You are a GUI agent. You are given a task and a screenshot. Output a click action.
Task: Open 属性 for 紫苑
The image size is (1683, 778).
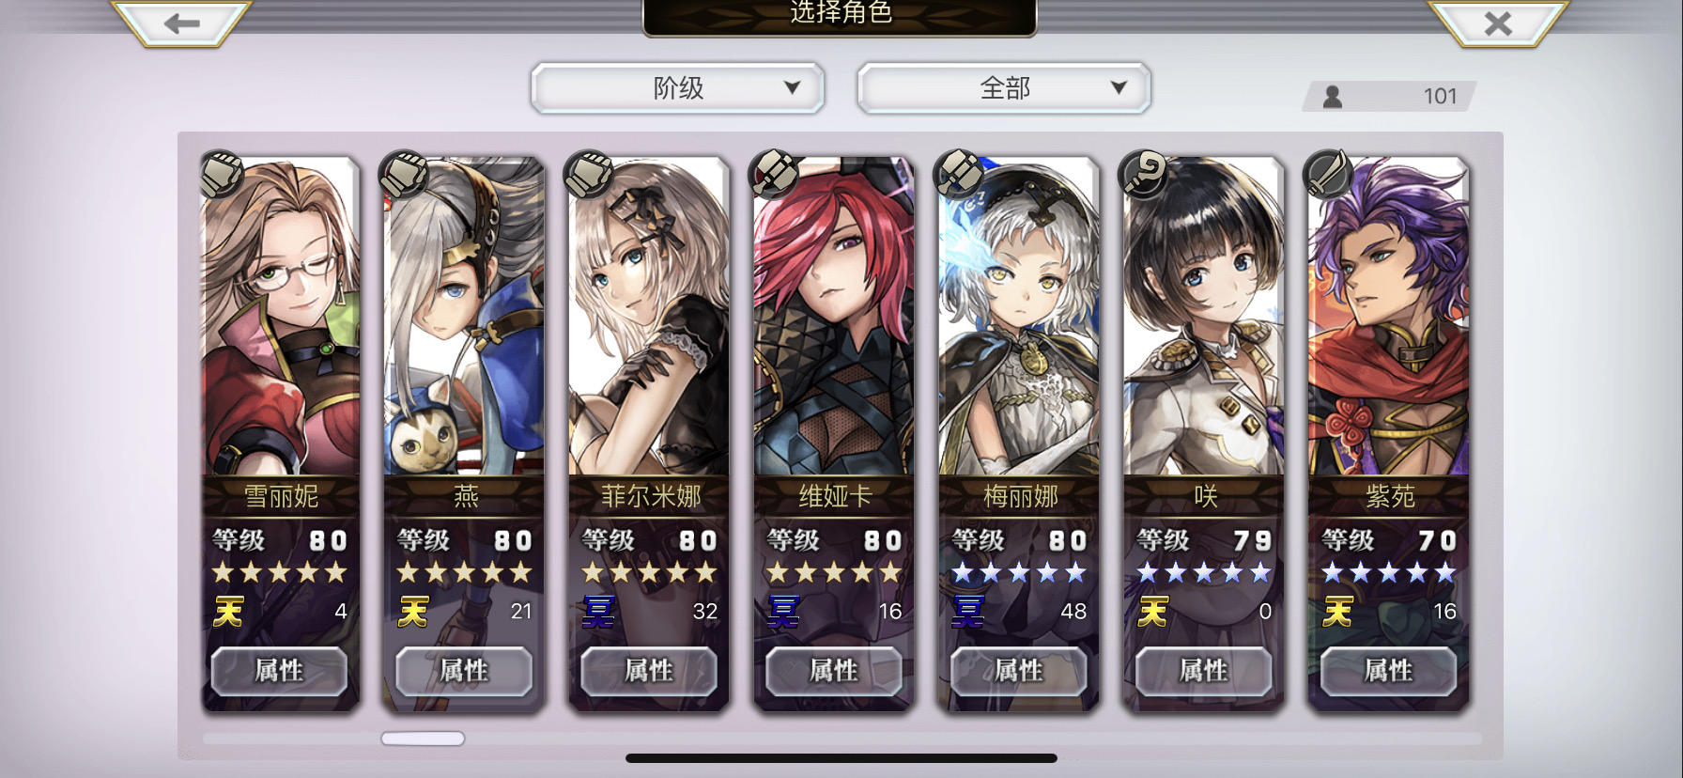click(x=1388, y=671)
